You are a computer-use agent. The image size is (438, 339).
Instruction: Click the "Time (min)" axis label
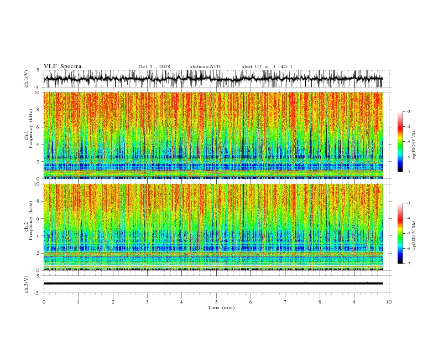pyautogui.click(x=221, y=307)
